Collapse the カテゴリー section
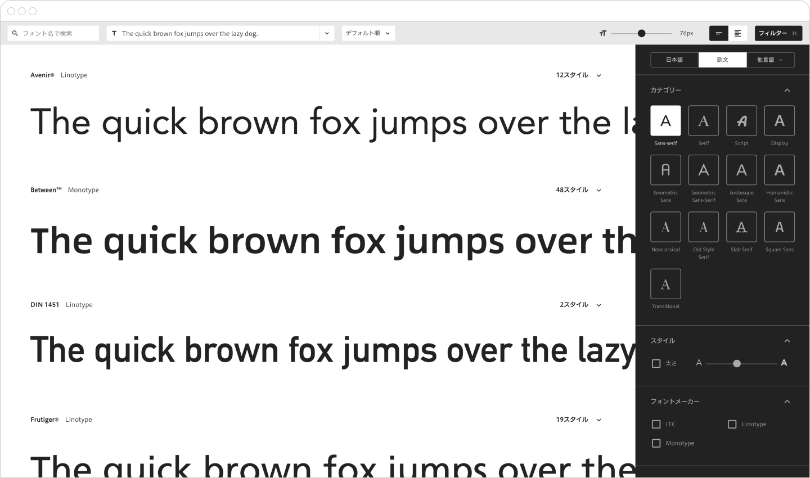The width and height of the screenshot is (810, 478). 787,90
